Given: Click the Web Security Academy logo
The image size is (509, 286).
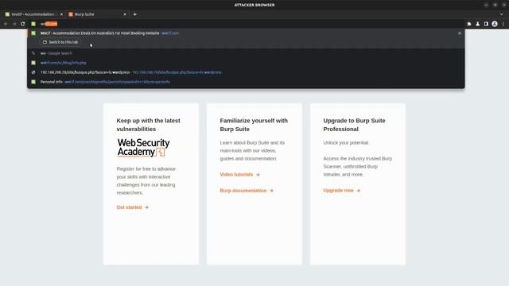Looking at the screenshot, I should tap(143, 148).
